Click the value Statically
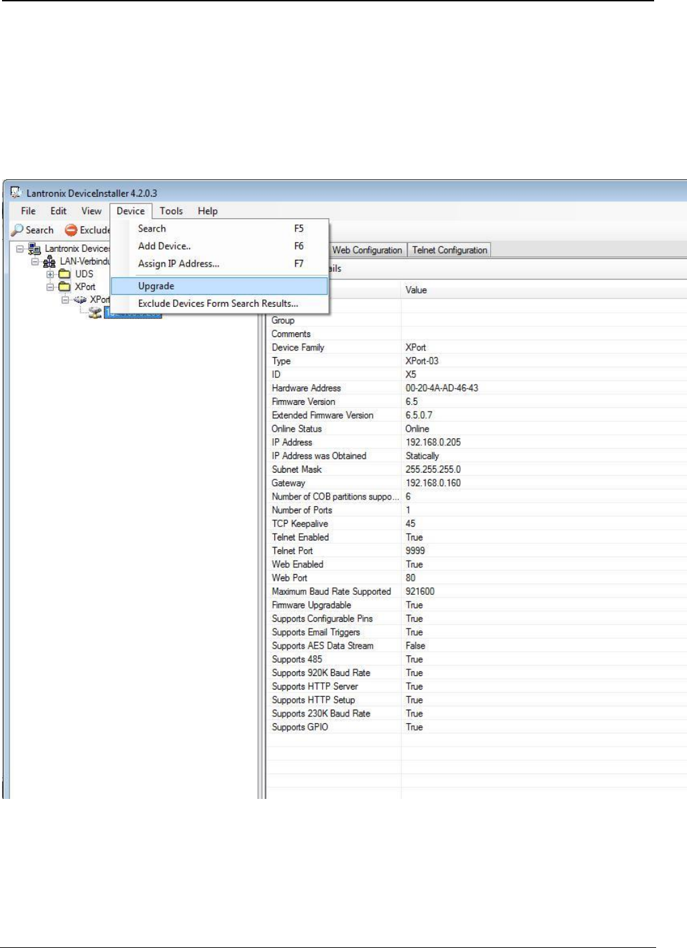Viewport: 687px width, 948px height. pyautogui.click(x=422, y=456)
